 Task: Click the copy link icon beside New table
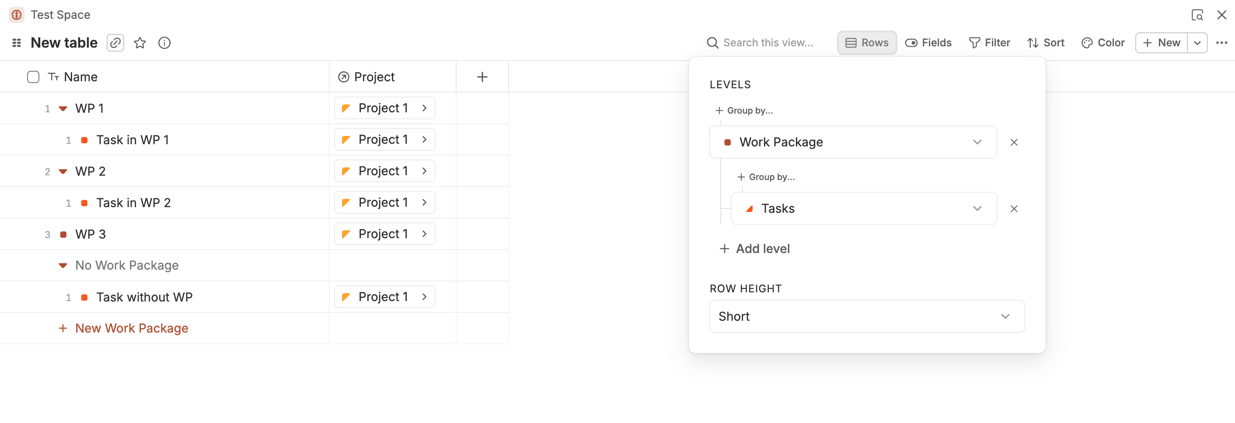pyautogui.click(x=115, y=43)
